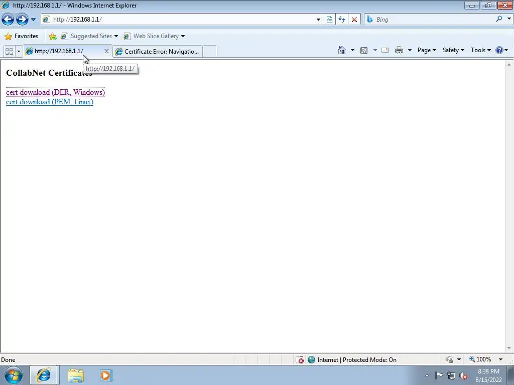Open the Page menu
The height and width of the screenshot is (385, 514).
coord(427,50)
